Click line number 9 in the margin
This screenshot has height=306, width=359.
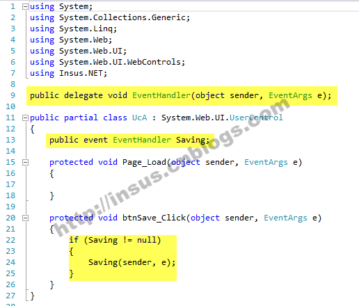(13, 95)
